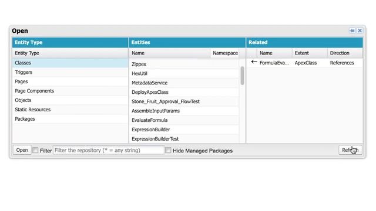Select the Triggers entity type
This screenshot has width=376, height=211.
70,72
